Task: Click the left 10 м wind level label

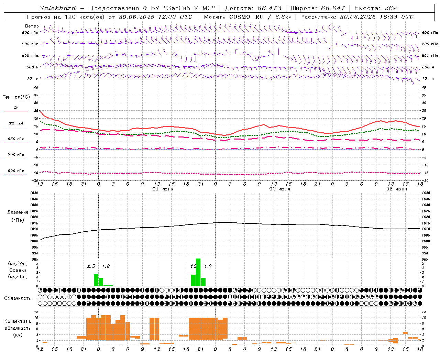Action: point(33,78)
